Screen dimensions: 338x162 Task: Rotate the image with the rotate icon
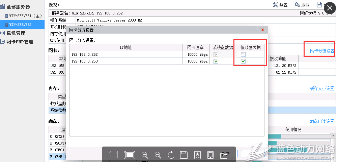(x=171, y=155)
